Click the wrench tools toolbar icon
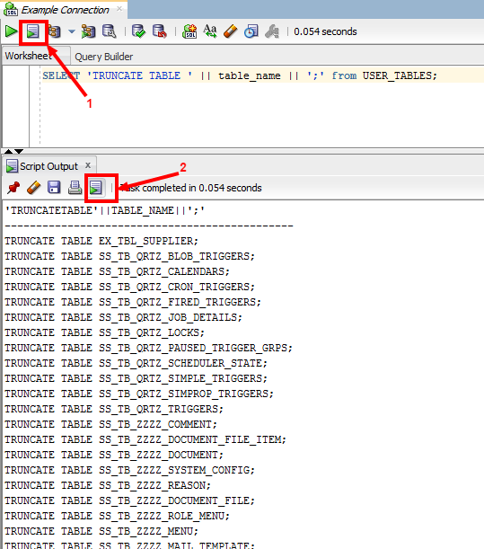The image size is (484, 549). [272, 31]
